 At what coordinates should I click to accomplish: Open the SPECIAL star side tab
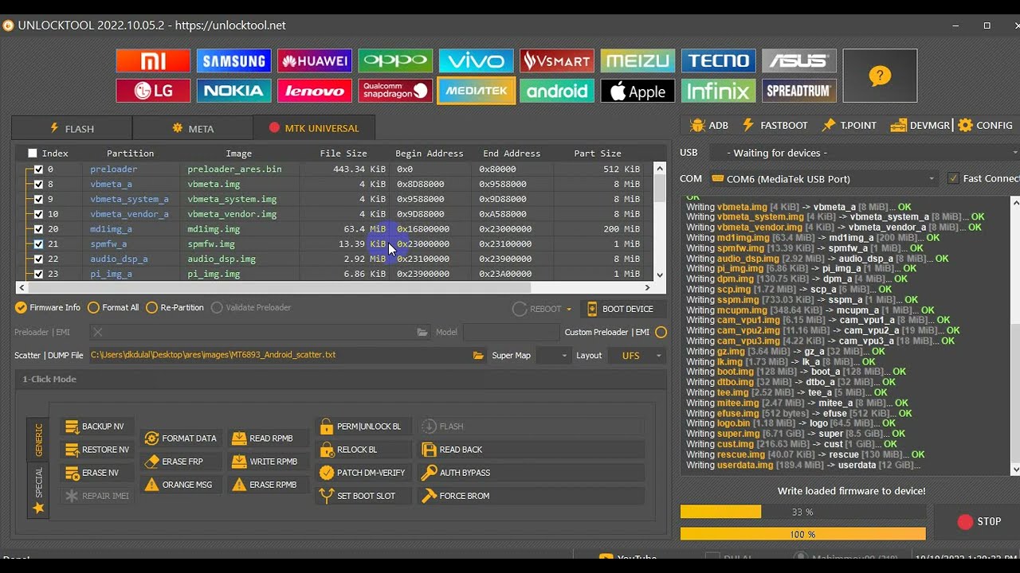click(x=38, y=491)
